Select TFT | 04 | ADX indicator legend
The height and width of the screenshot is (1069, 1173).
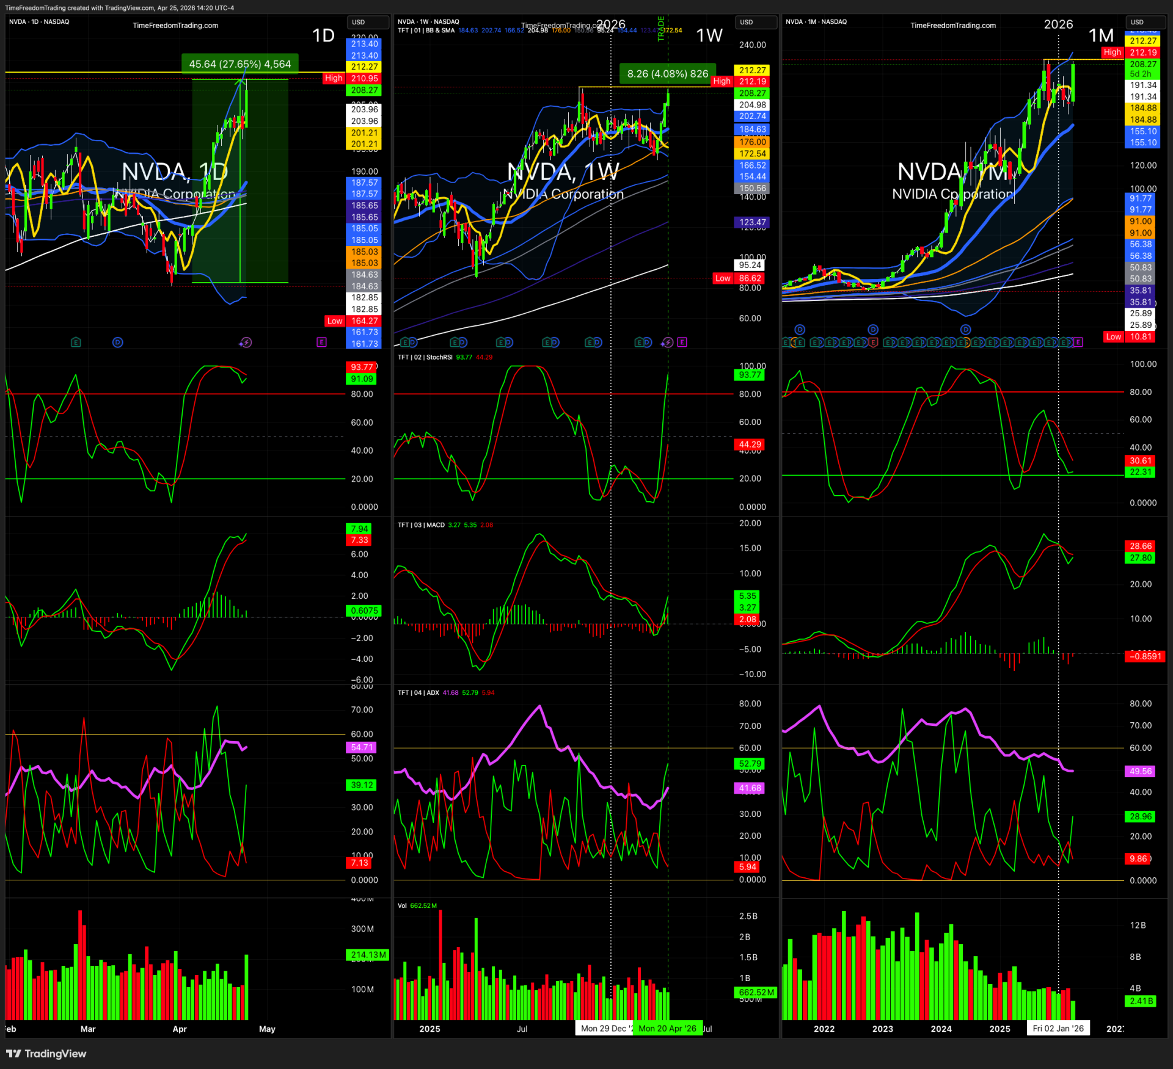coord(418,693)
